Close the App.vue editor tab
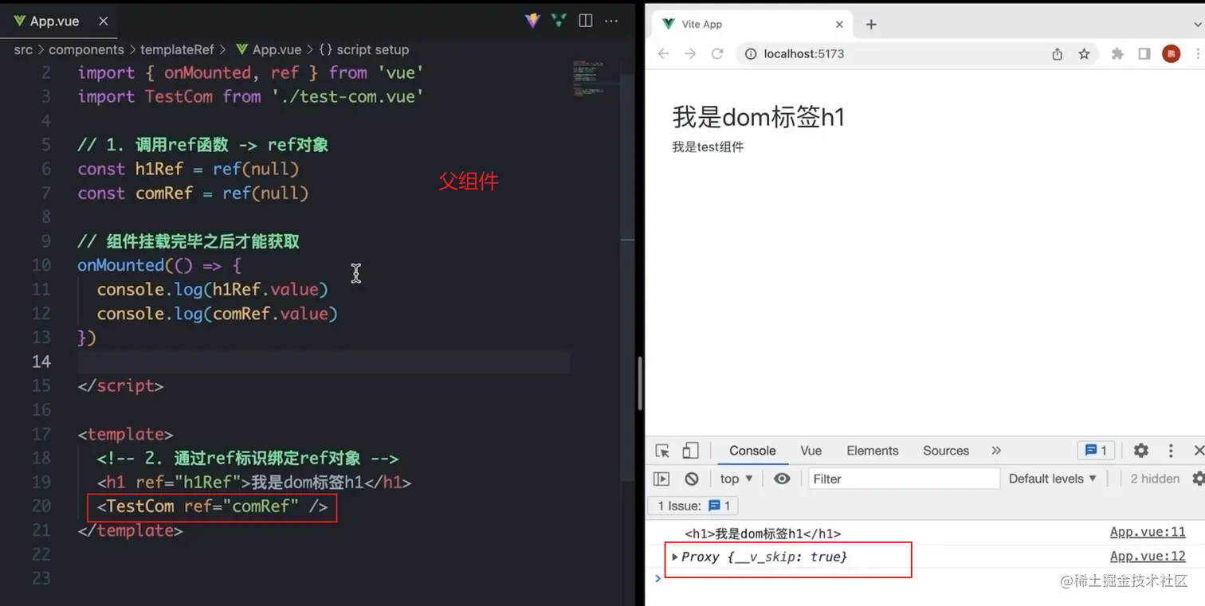The height and width of the screenshot is (606, 1205). [x=103, y=22]
